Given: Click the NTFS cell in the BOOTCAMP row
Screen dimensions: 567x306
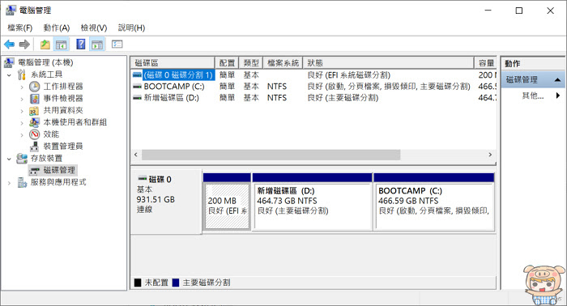Looking at the screenshot, I should coord(277,87).
